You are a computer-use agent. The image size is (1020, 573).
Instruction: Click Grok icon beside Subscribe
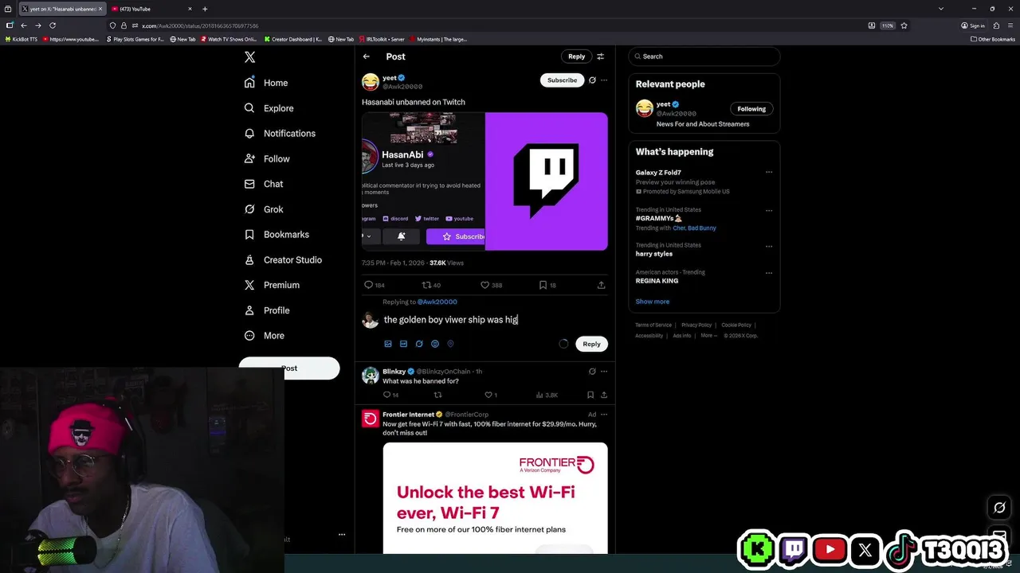(x=592, y=80)
